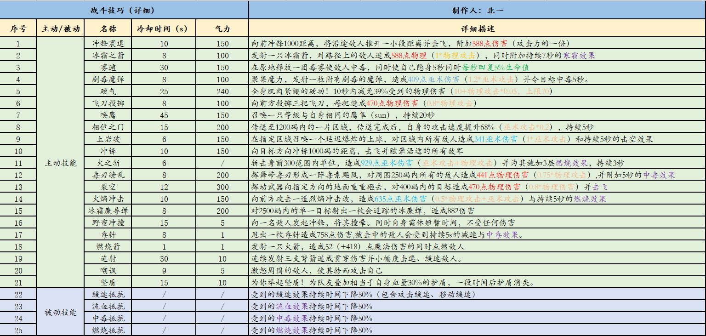
Task: Select the 冰霜魔导弹 name cell
Action: click(x=108, y=211)
